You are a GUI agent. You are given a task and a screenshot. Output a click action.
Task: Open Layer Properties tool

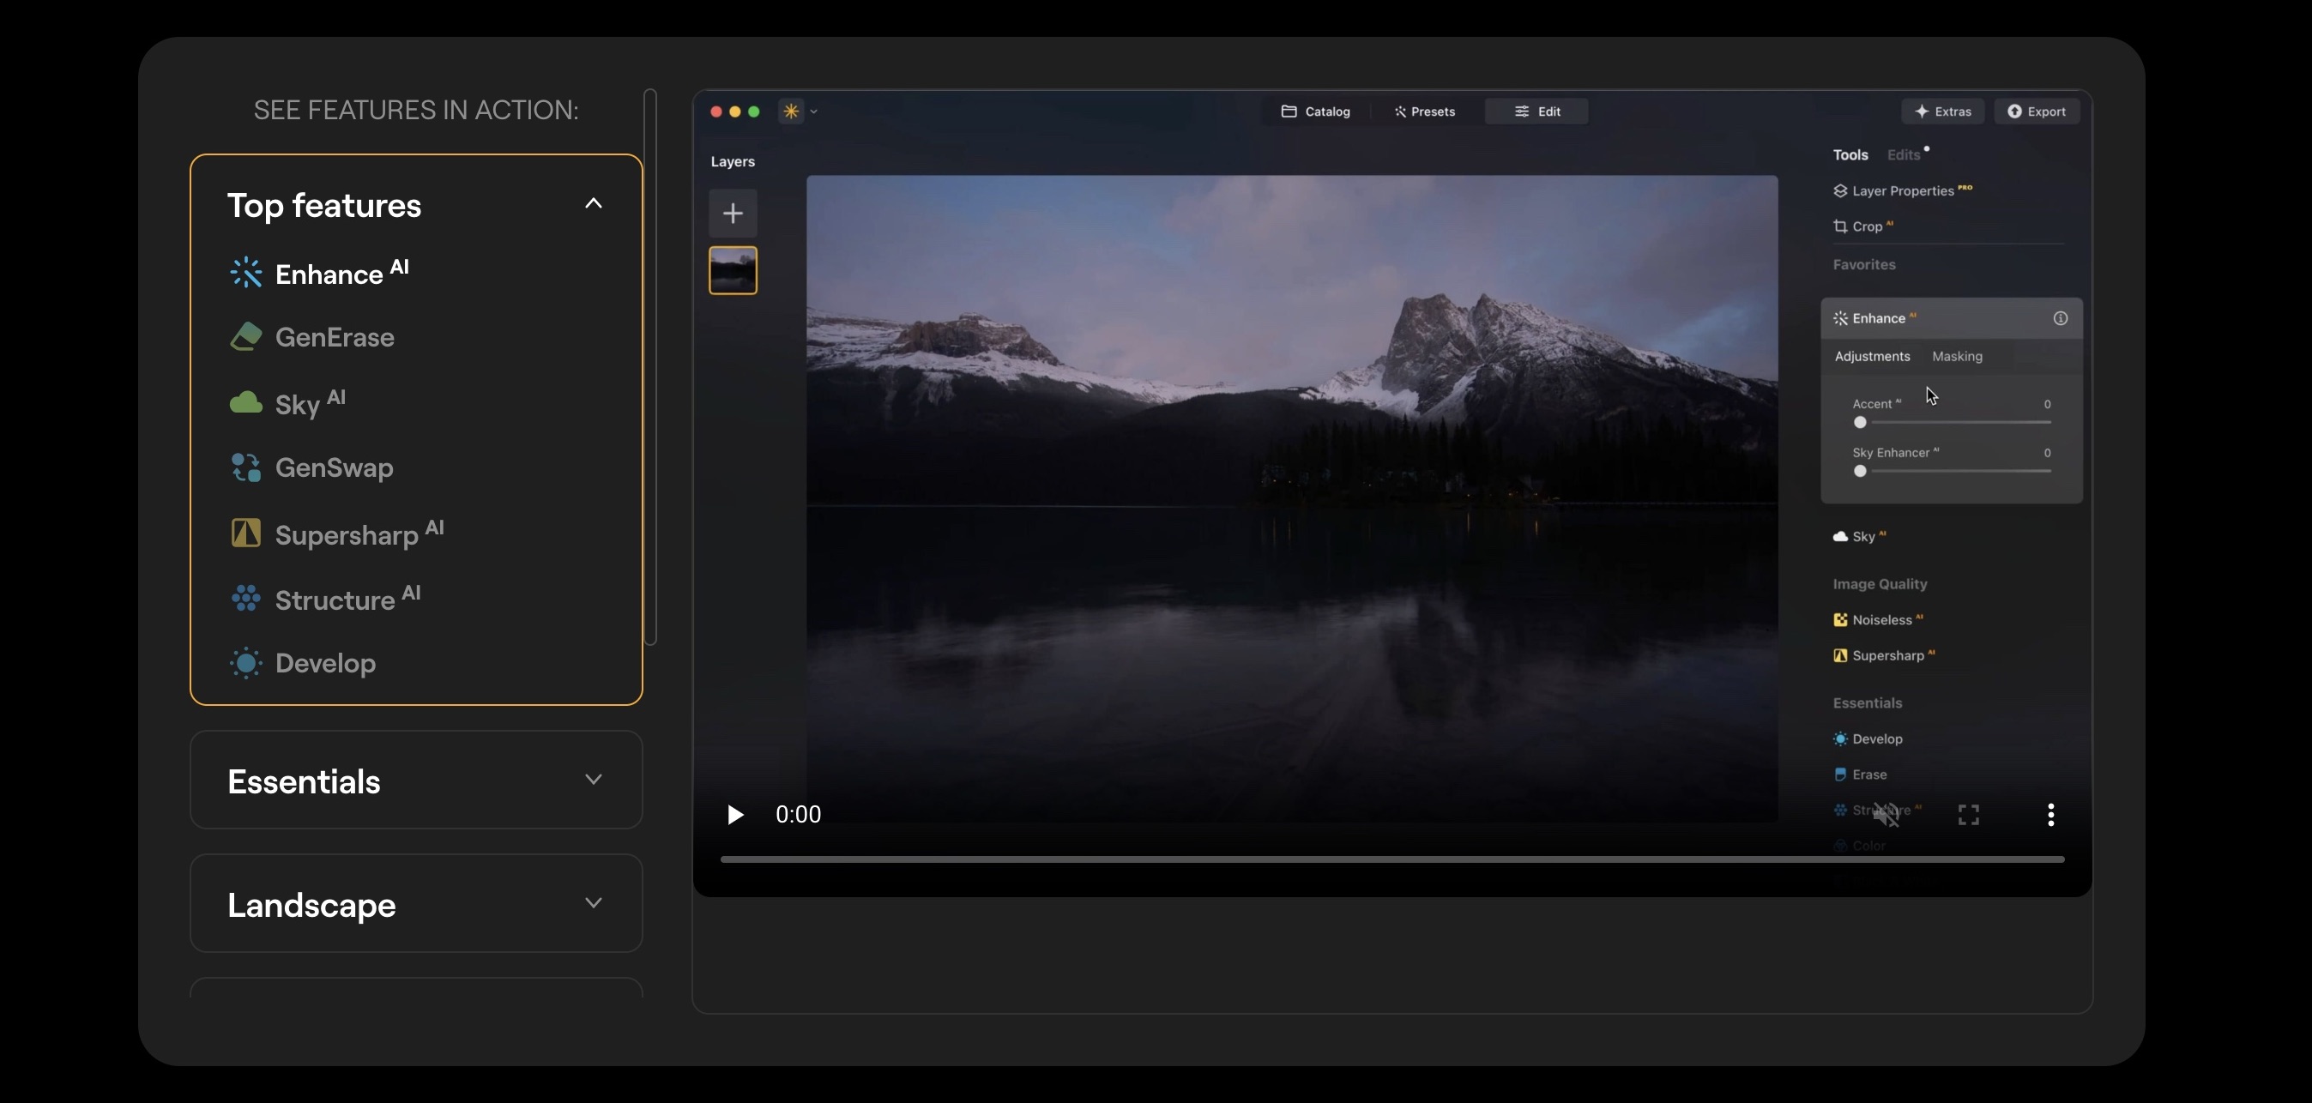point(1902,191)
